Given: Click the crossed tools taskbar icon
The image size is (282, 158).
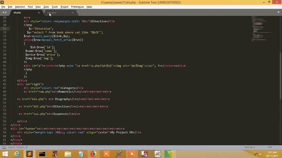Looking at the screenshot, I should [119, 154].
